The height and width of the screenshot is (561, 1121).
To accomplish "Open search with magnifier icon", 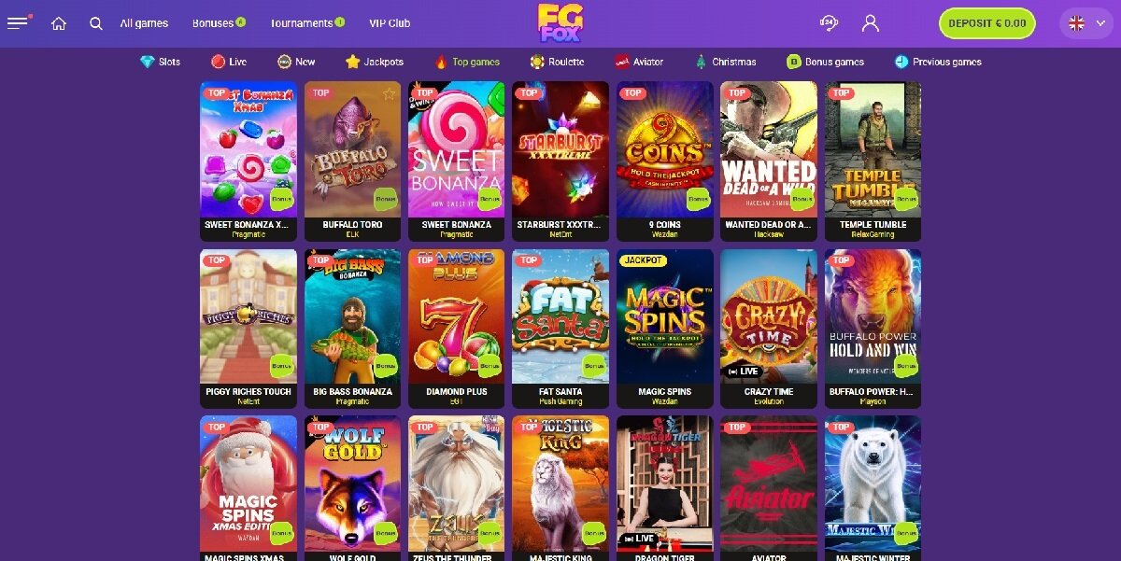I will 96,23.
